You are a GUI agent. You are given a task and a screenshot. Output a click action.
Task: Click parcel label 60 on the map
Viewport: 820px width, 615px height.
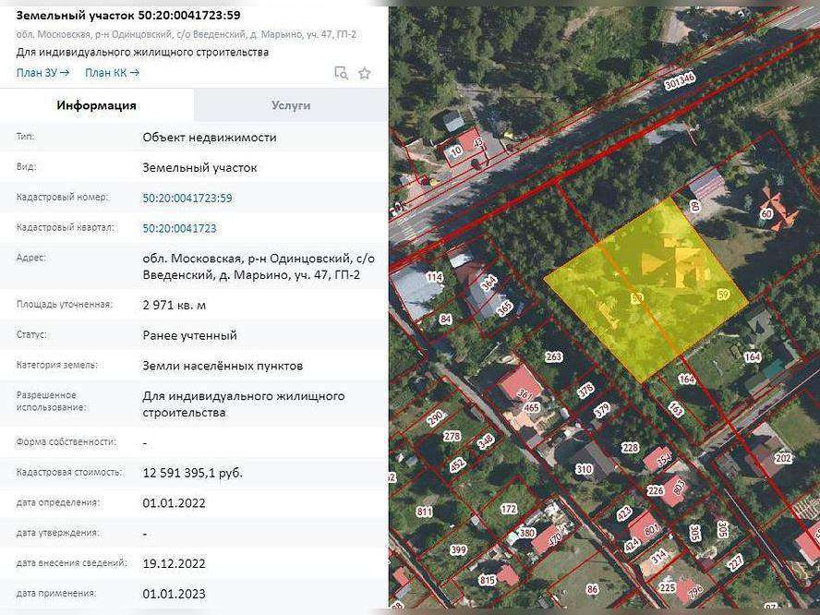click(x=766, y=214)
